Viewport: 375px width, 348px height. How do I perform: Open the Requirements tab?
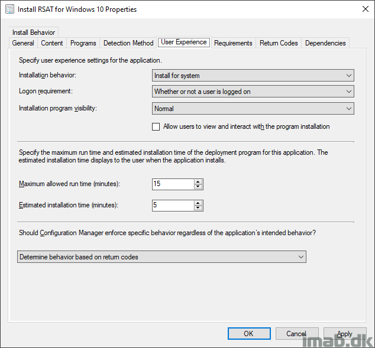pyautogui.click(x=233, y=43)
